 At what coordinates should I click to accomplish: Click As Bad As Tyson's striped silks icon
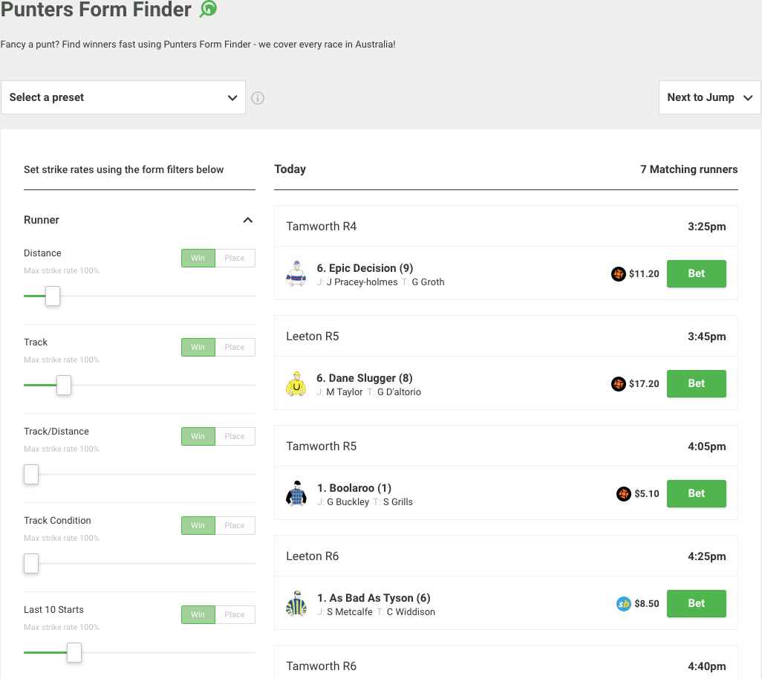[296, 604]
